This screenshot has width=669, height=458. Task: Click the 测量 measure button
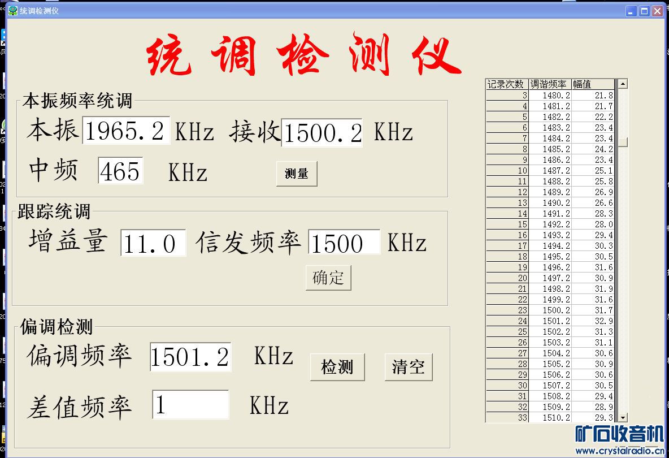297,174
